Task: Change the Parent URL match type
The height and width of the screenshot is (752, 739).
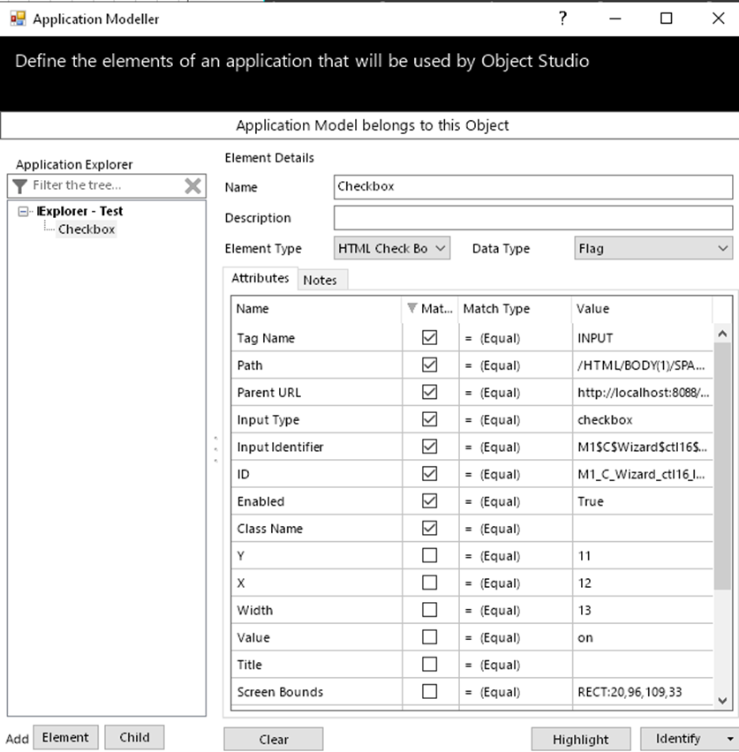Action: tap(516, 393)
